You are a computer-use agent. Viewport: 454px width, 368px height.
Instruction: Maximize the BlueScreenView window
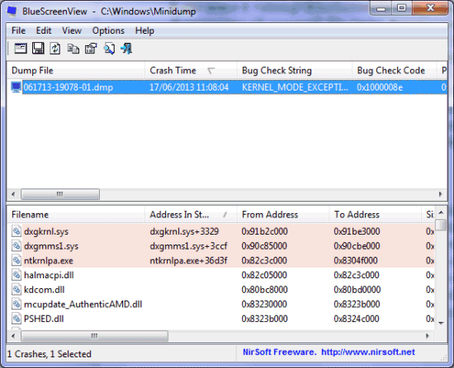pyautogui.click(x=402, y=7)
